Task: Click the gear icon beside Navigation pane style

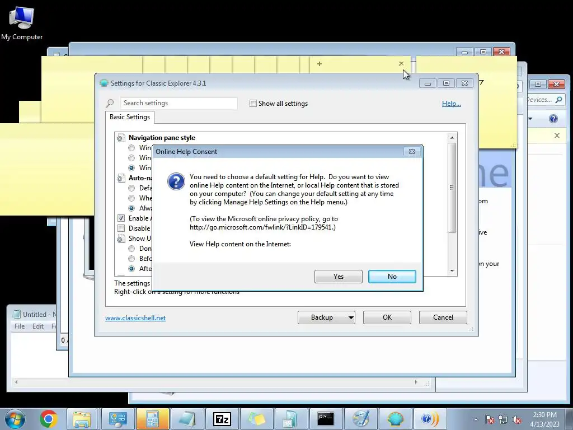Action: tap(121, 138)
